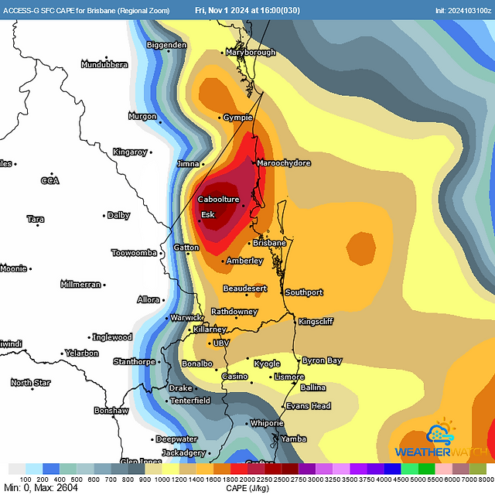This screenshot has height=495, width=495.
Task: Click the Yamba label
Action: pyautogui.click(x=294, y=439)
